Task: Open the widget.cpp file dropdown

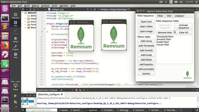Action: pos(87,9)
